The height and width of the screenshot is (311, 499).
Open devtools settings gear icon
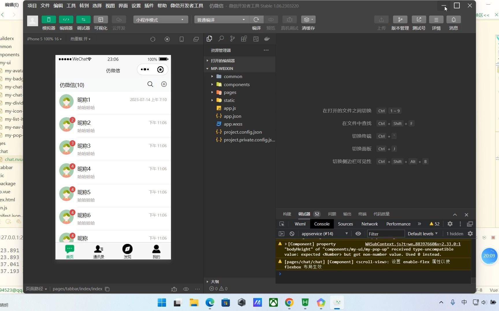click(450, 224)
